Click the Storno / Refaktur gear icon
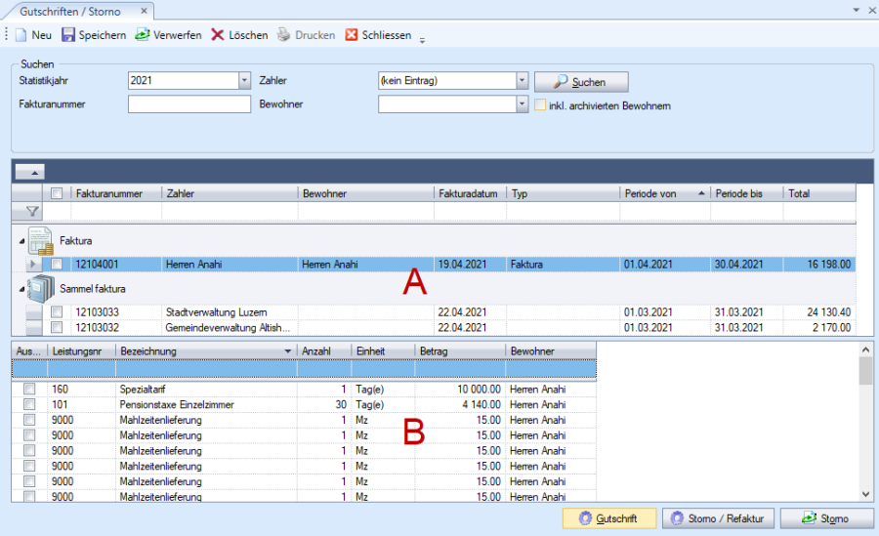 [x=677, y=518]
